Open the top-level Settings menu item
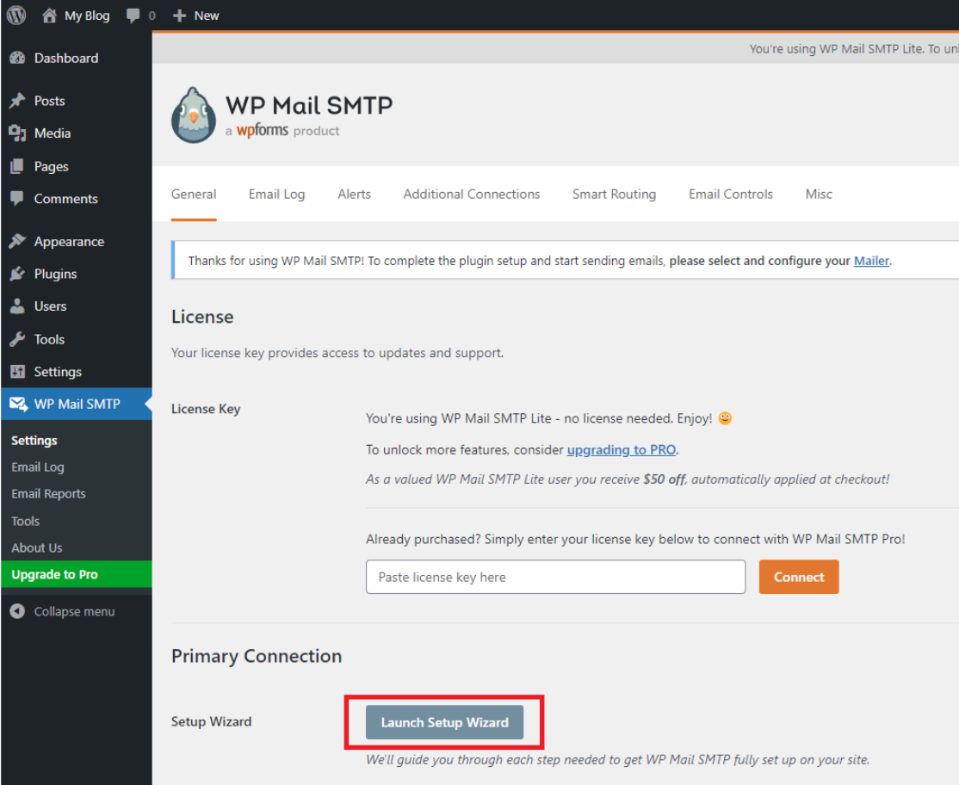959x785 pixels. (58, 372)
